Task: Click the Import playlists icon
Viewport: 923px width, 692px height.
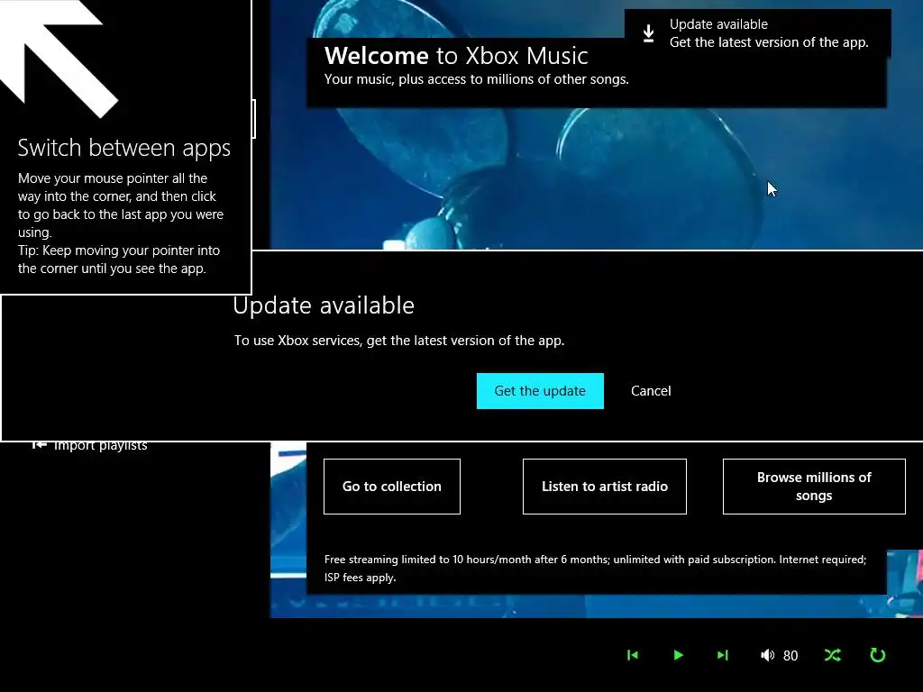Action: tap(39, 445)
